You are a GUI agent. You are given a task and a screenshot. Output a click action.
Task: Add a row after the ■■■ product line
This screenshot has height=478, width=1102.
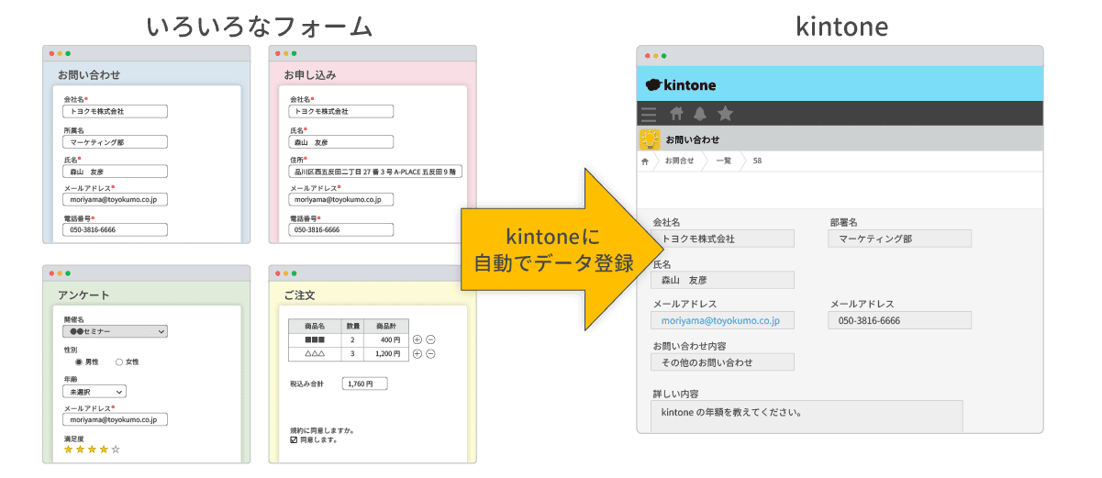coord(417,339)
